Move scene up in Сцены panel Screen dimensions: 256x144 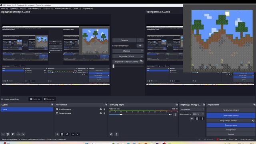click(x=18, y=134)
